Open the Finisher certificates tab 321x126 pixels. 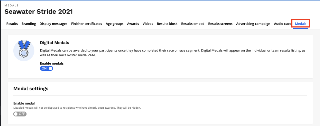click(87, 24)
